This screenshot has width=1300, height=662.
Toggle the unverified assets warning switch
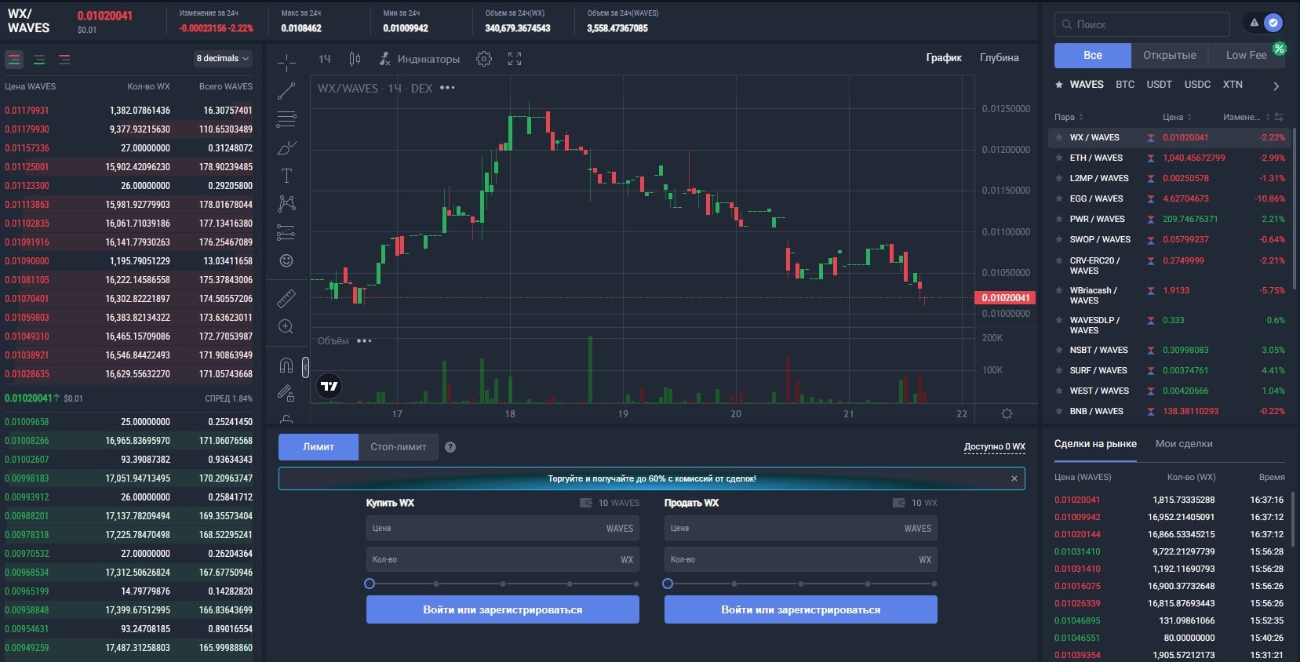1254,23
